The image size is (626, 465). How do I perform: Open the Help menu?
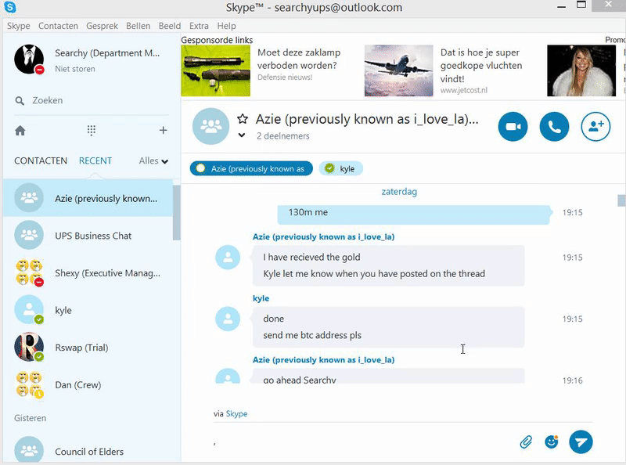tap(226, 26)
